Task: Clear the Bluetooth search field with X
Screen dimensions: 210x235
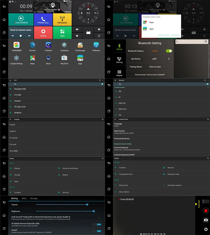Action: (x=206, y=41)
